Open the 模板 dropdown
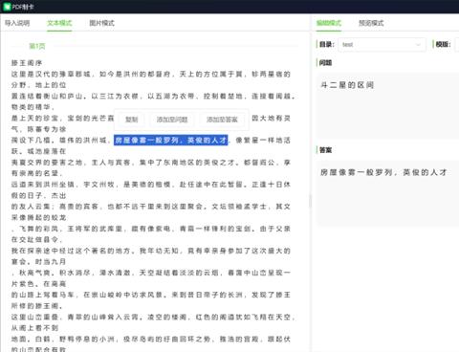 pyautogui.click(x=457, y=45)
